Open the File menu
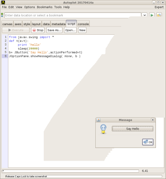This screenshot has height=179, width=166. pyautogui.click(x=4, y=7)
